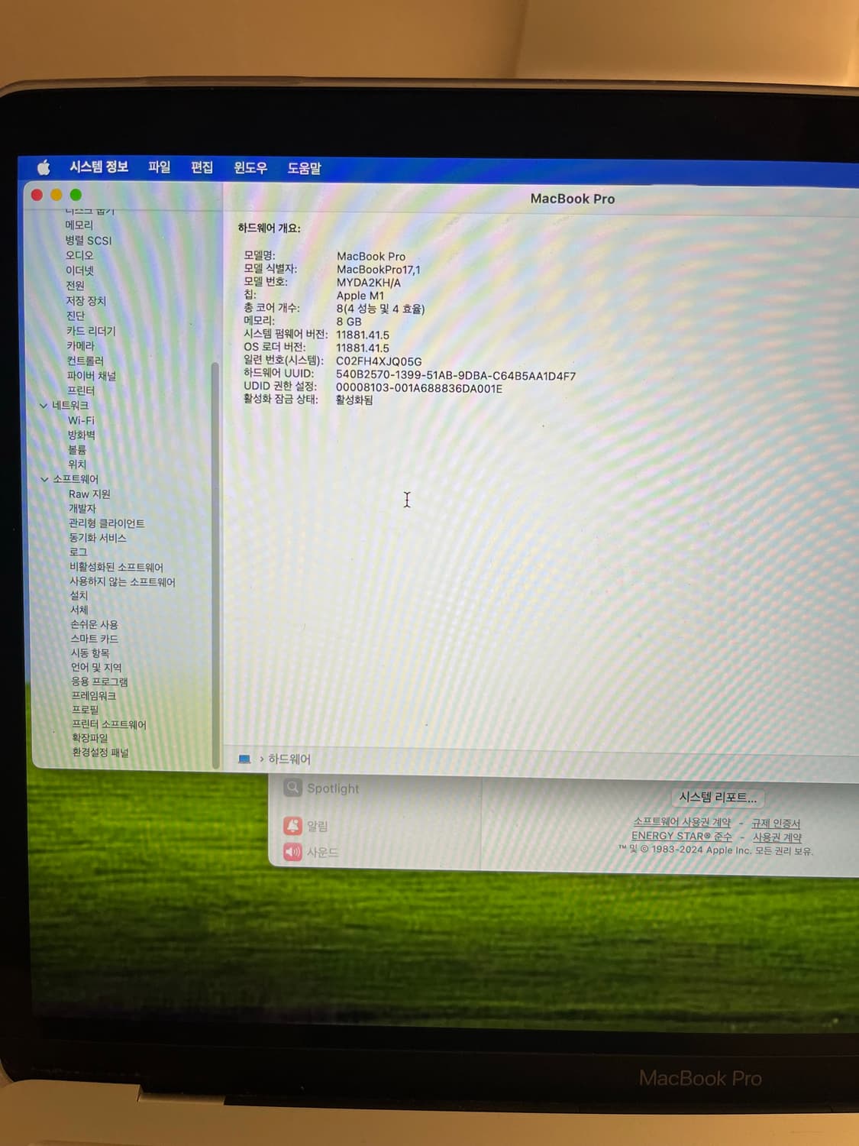
Task: Select 동기화 서비스 in the sidebar
Action: click(98, 538)
